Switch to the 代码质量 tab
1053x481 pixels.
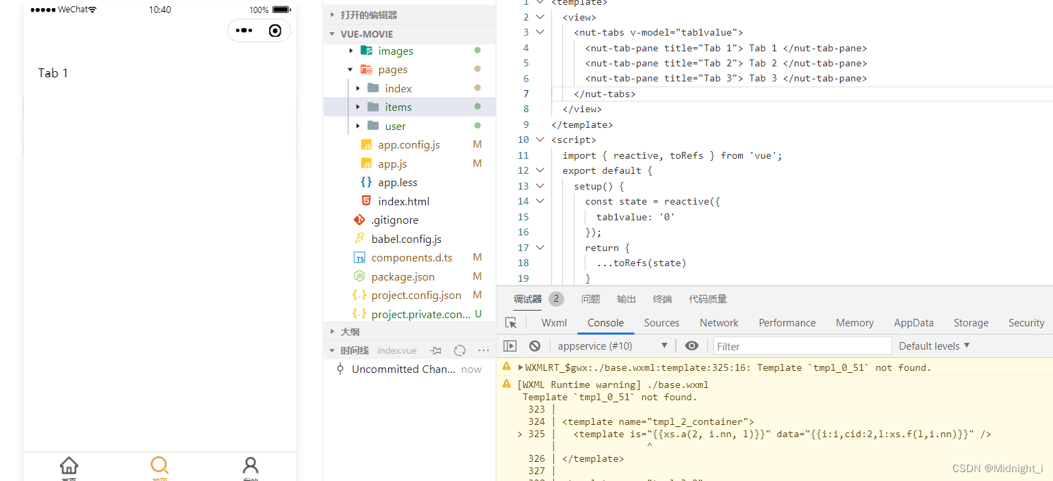point(708,299)
